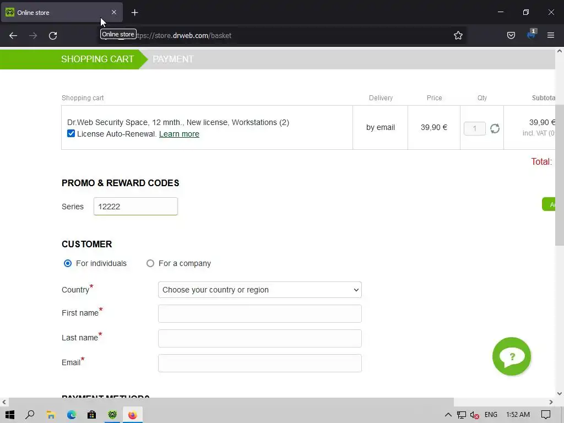Open the extension icon with badge 1
Image resolution: width=564 pixels, height=423 pixels.
pyautogui.click(x=532, y=35)
